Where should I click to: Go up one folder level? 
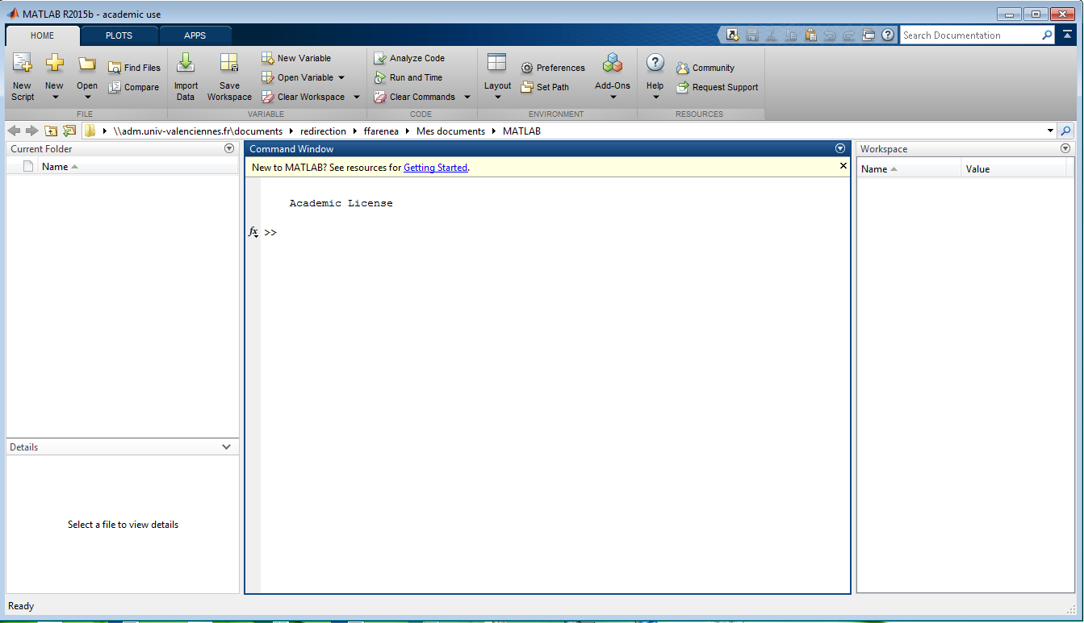(x=51, y=131)
